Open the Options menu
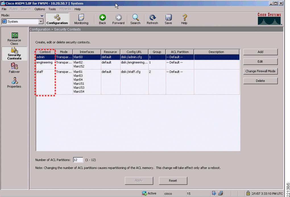 (40, 9)
